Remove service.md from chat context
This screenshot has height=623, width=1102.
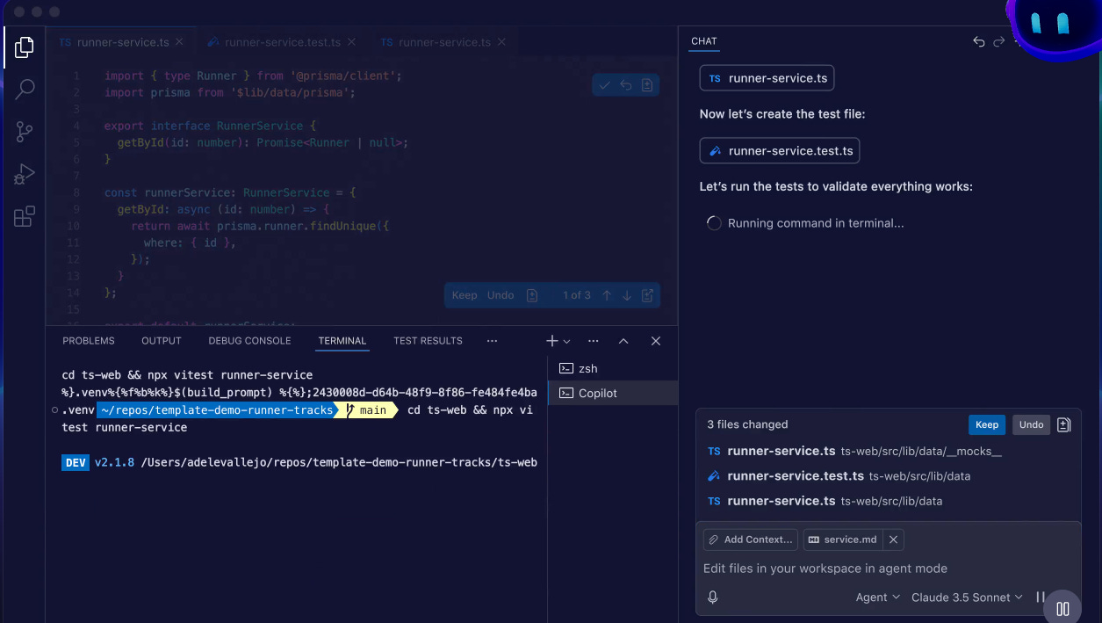[x=892, y=540]
